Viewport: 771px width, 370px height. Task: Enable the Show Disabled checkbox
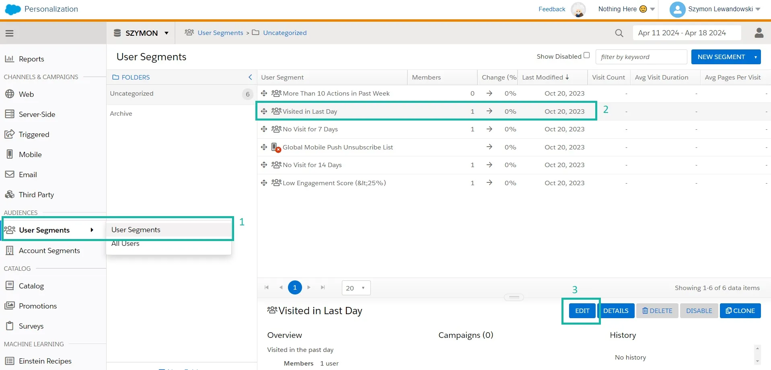click(x=587, y=55)
